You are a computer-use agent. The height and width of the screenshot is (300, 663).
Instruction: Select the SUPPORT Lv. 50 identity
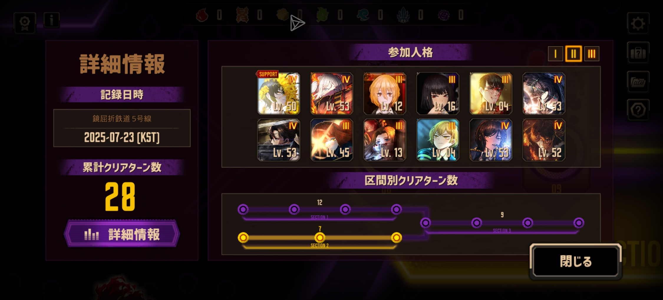tap(278, 93)
